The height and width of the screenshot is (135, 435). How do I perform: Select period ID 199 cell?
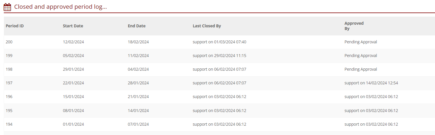point(9,56)
